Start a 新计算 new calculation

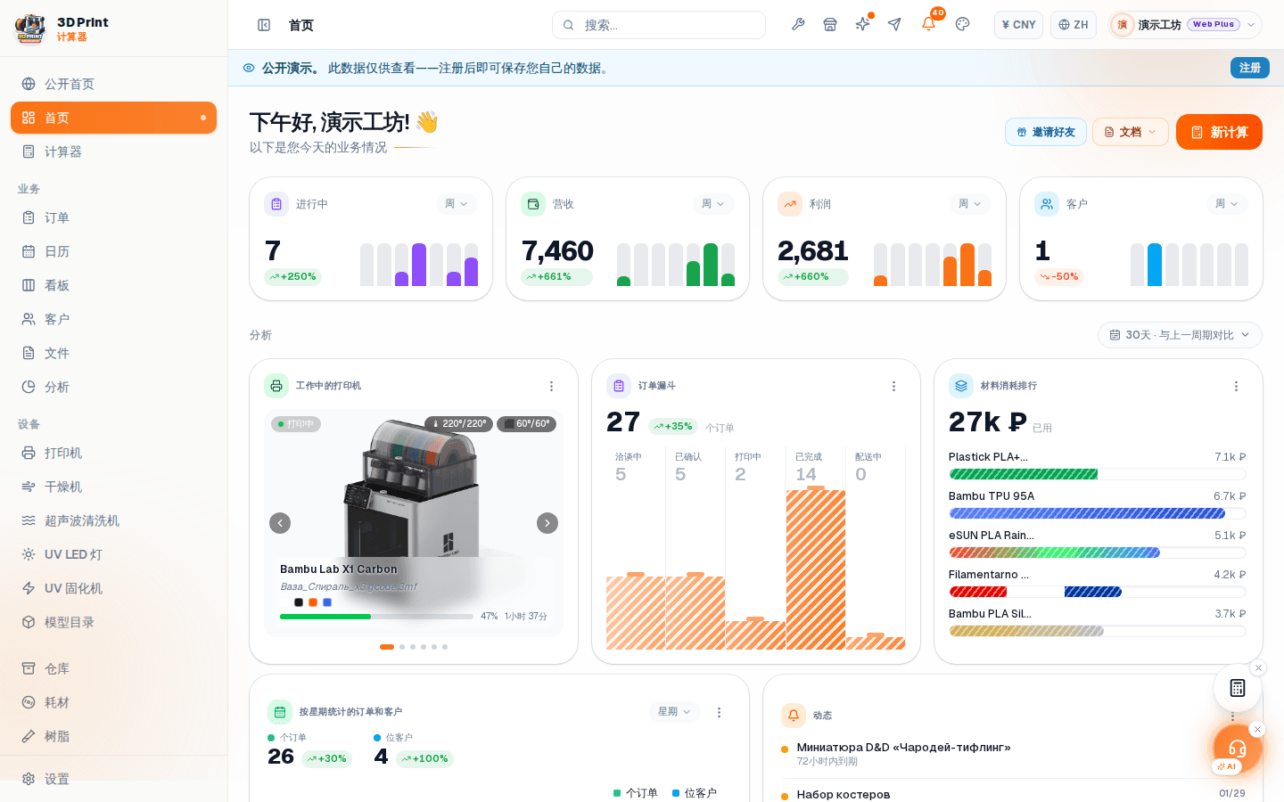[x=1219, y=132]
